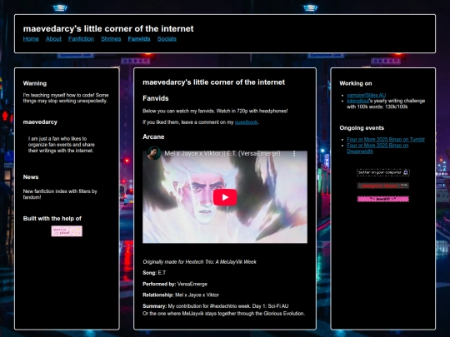Open the Socials page
The width and height of the screenshot is (450, 337).
167,39
